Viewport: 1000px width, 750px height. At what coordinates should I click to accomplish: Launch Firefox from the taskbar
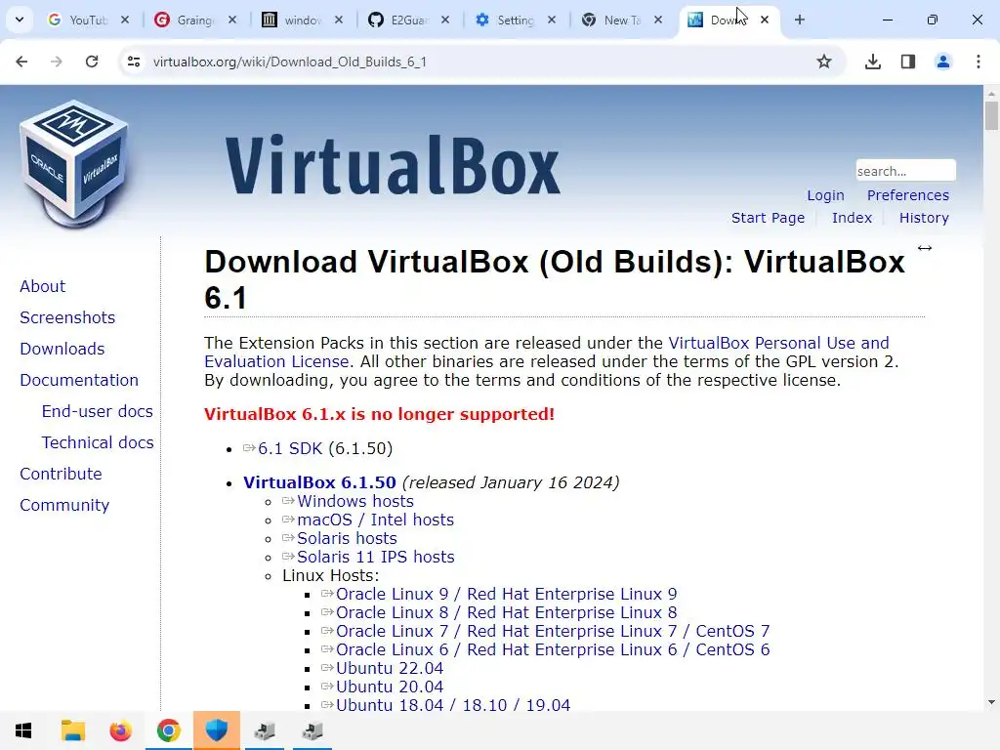[x=120, y=730]
